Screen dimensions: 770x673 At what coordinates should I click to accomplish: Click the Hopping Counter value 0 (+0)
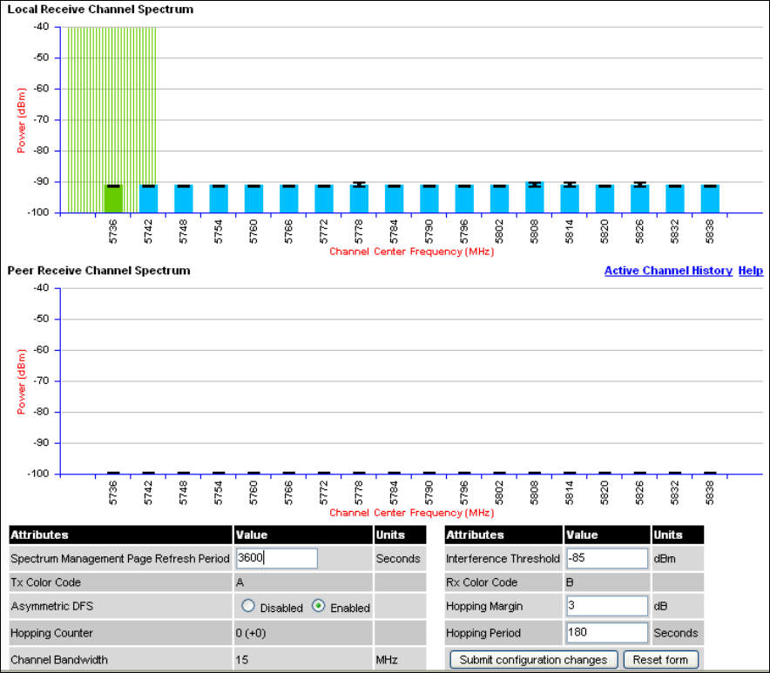[x=251, y=633]
